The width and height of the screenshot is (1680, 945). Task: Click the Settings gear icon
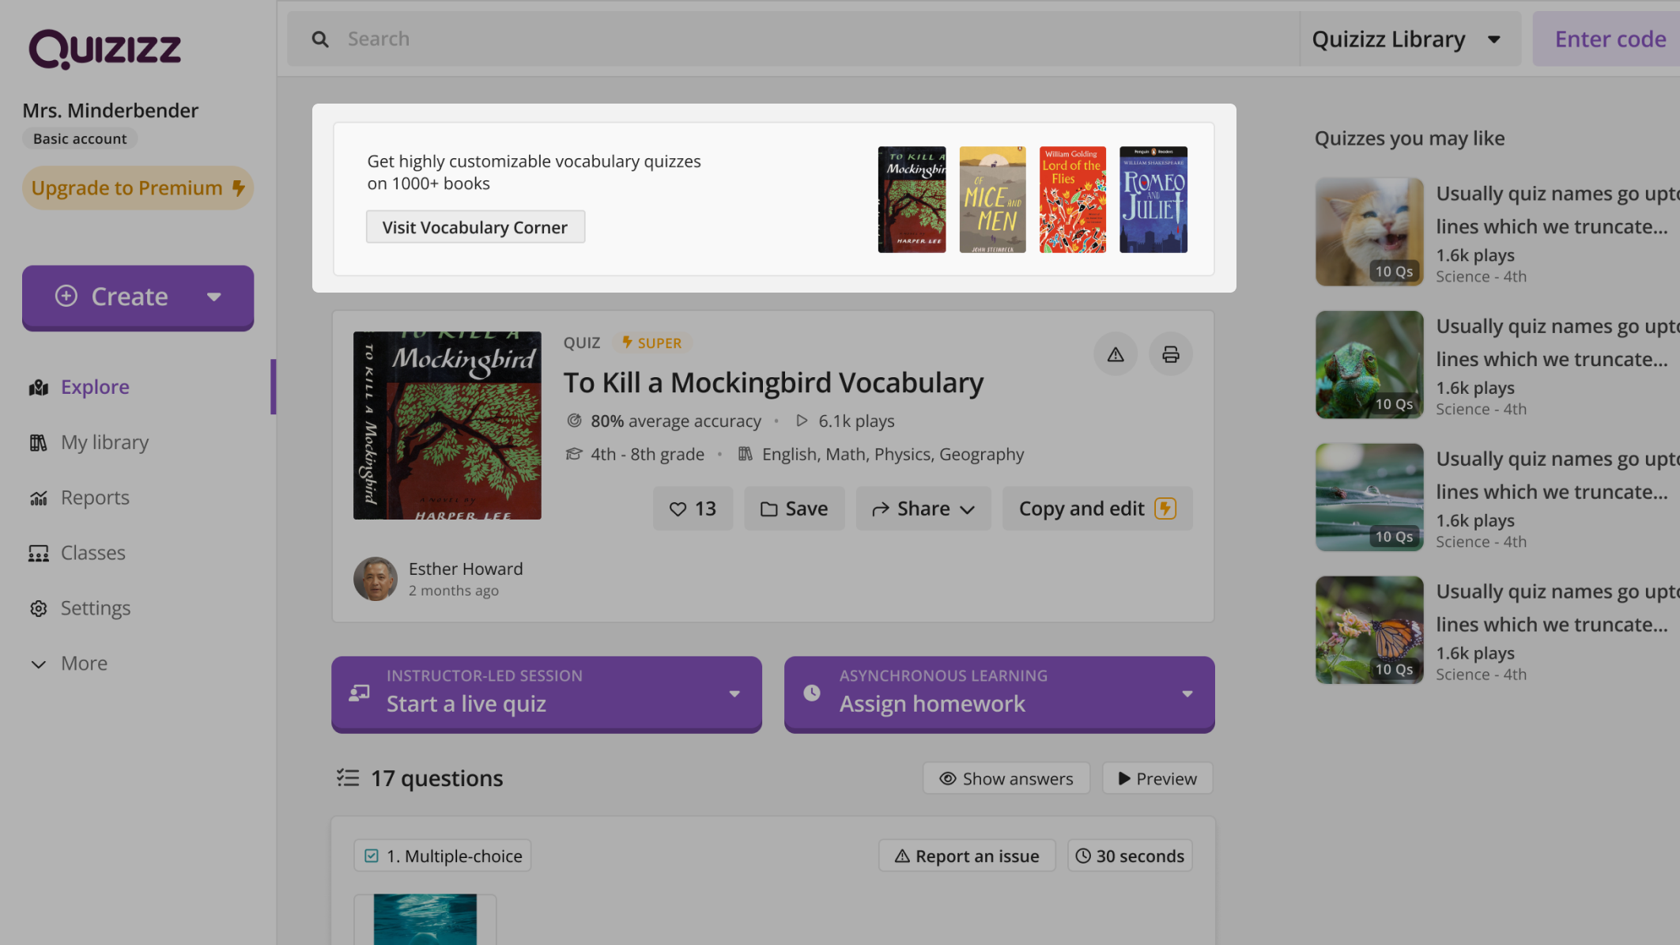point(39,609)
